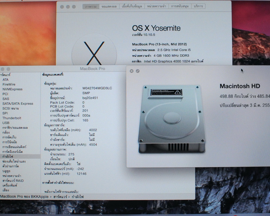Click the round icon beside the preview close button
Viewport: 270px width, 216px height.
(x=138, y=71)
